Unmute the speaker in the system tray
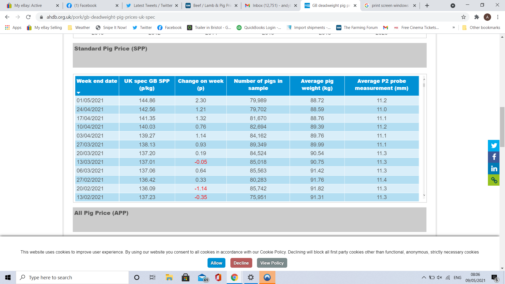 pyautogui.click(x=440, y=277)
